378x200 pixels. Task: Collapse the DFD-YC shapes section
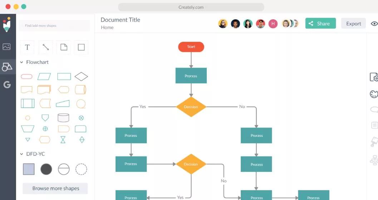(21, 154)
